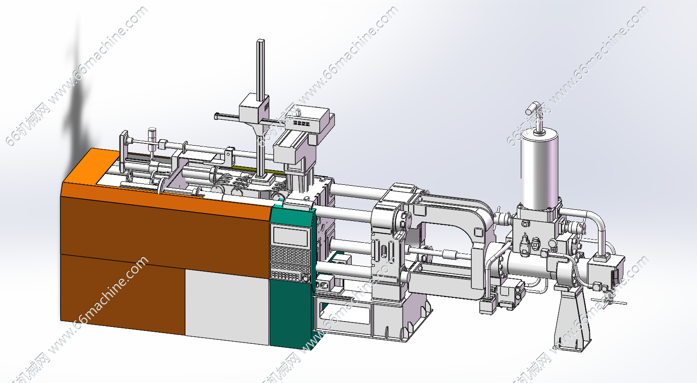Pick the square robot carriage housing on column
Viewport: 697px width, 383px height.
(254, 109)
